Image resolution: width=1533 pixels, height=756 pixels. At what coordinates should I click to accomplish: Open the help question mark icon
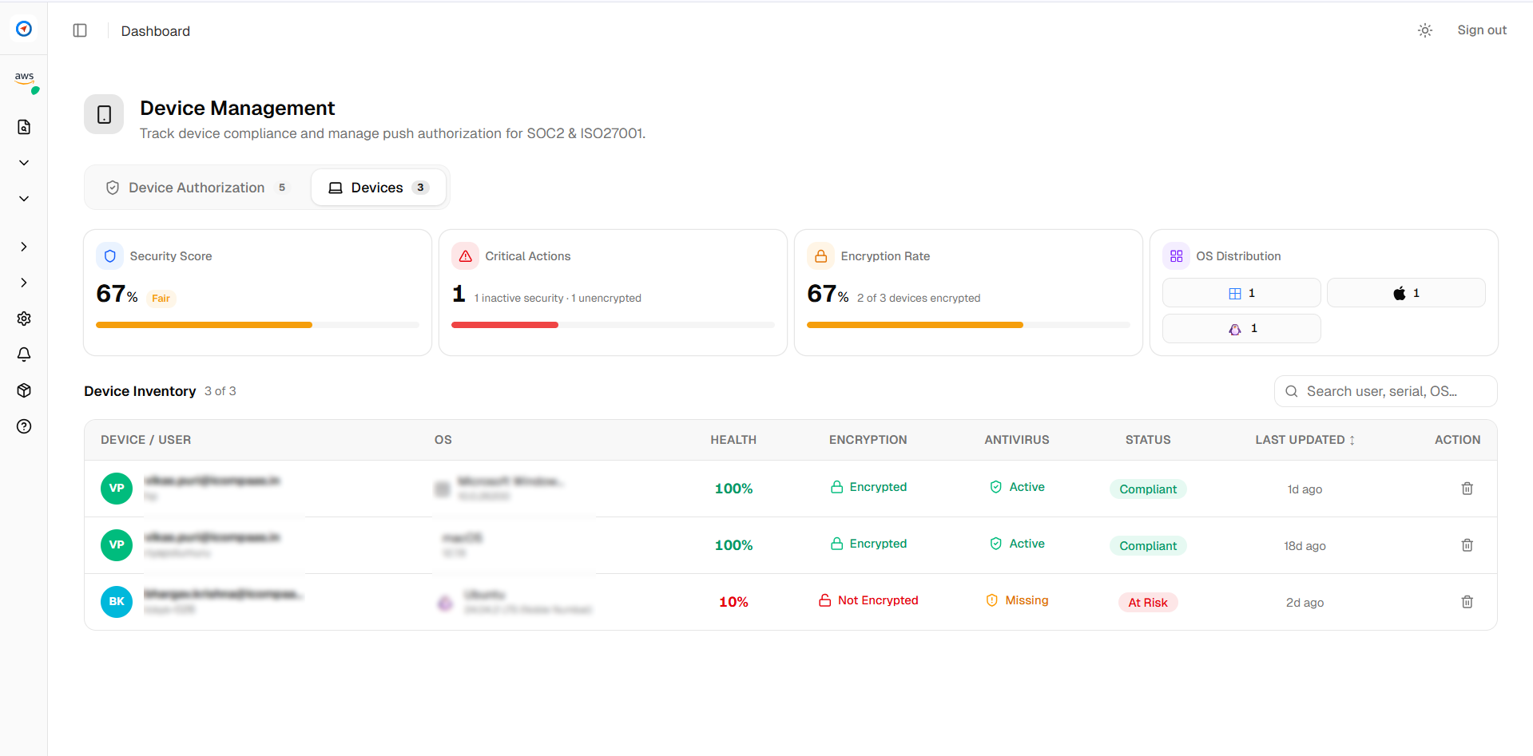coord(24,426)
